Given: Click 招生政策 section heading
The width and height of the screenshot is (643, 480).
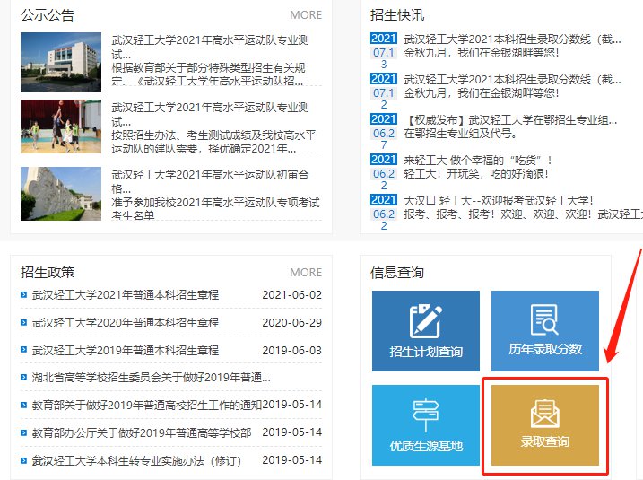Looking at the screenshot, I should click(x=48, y=273).
